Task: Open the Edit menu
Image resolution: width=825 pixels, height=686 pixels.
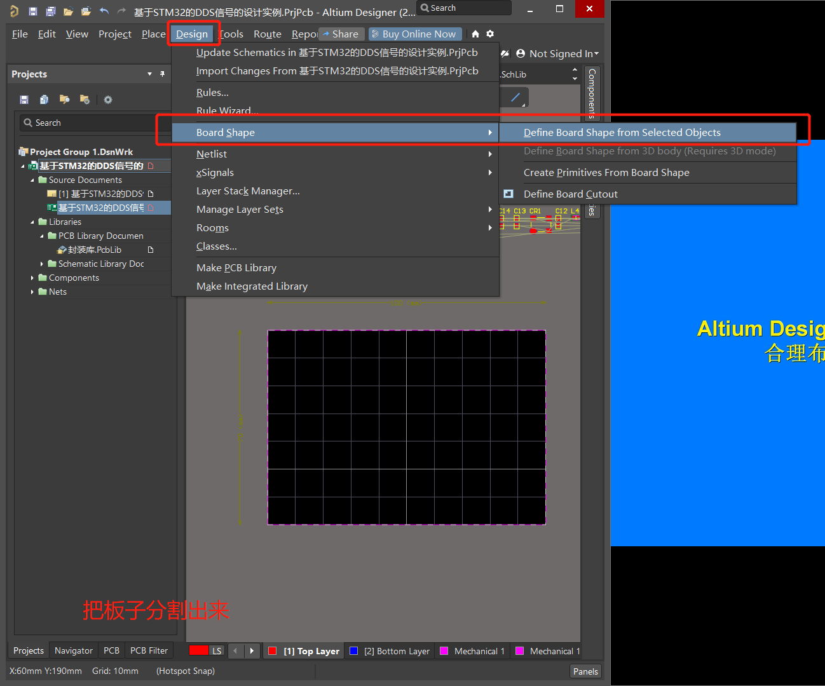Action: pyautogui.click(x=47, y=34)
